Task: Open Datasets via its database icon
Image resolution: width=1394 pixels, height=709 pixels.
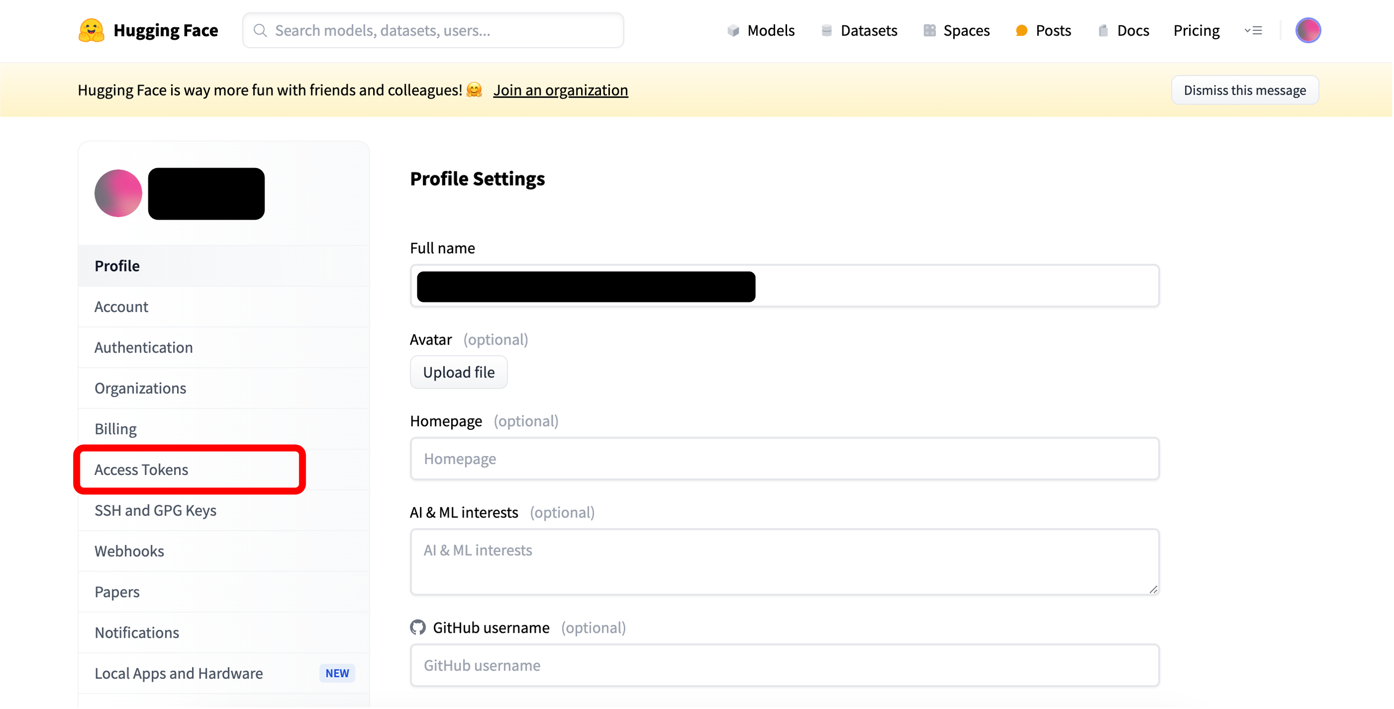Action: point(826,30)
